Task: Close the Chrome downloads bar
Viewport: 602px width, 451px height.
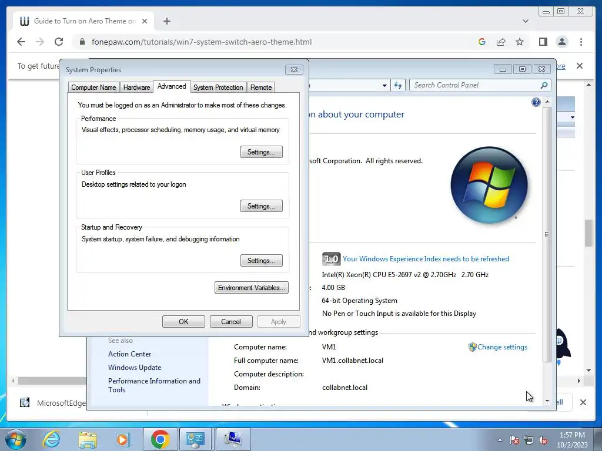Action: point(583,402)
